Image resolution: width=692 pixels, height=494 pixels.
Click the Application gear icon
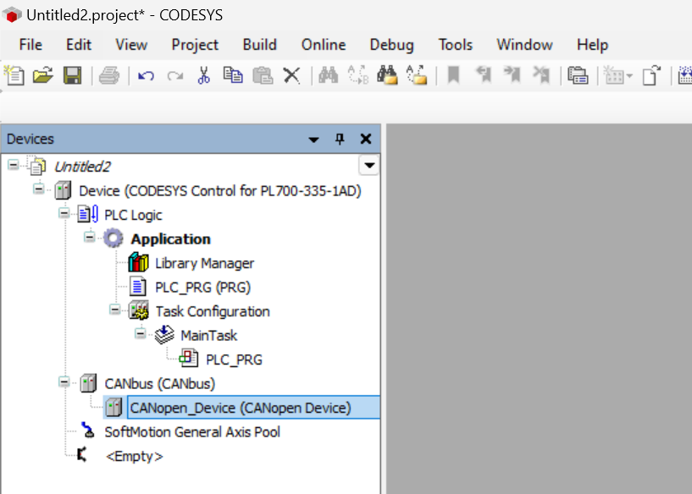coord(113,239)
